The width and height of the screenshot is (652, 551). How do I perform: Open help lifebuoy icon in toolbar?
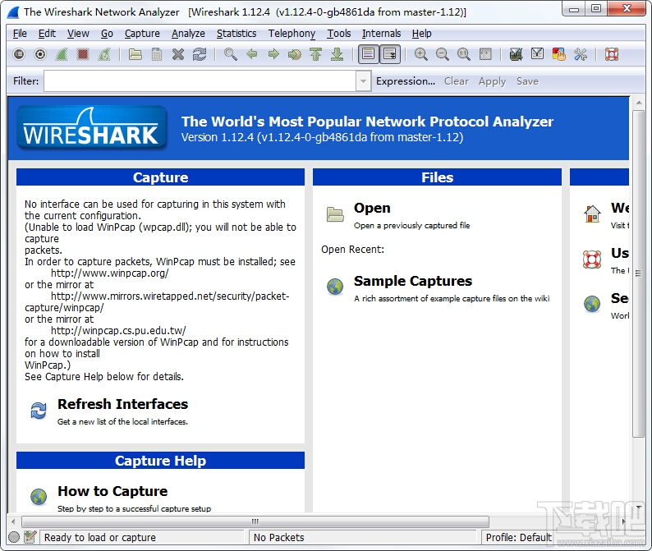click(x=611, y=54)
